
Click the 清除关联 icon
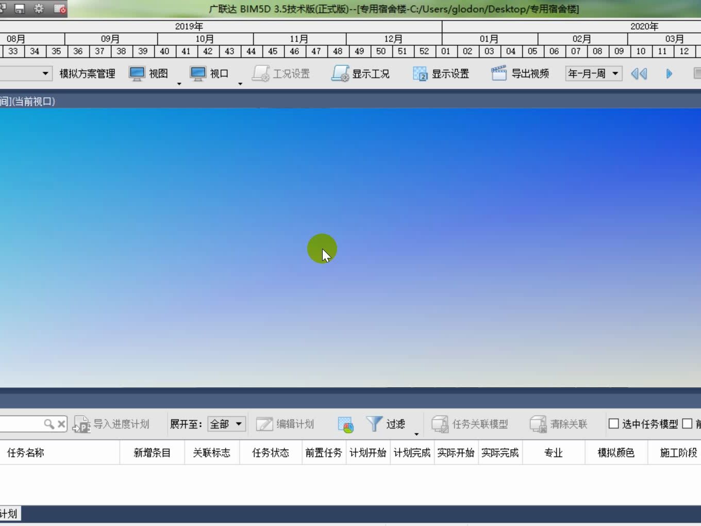pos(538,424)
